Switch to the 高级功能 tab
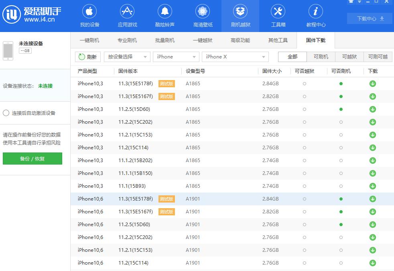 point(240,40)
